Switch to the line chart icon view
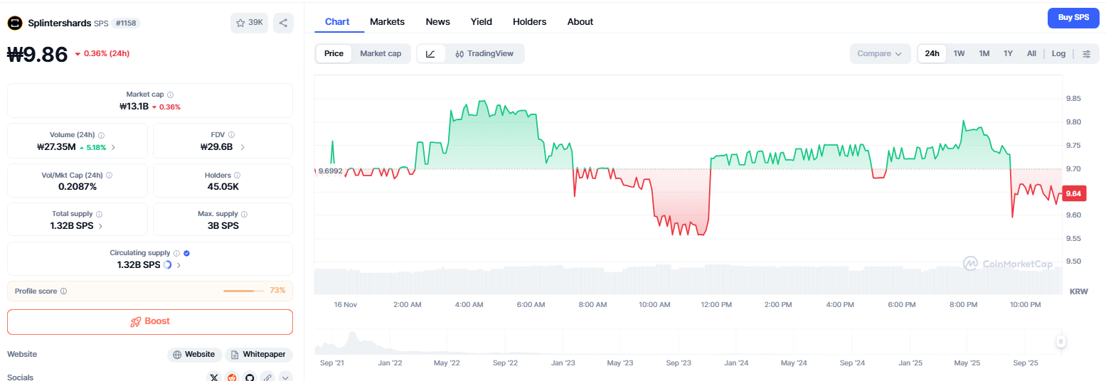The height and width of the screenshot is (381, 1106). click(430, 54)
